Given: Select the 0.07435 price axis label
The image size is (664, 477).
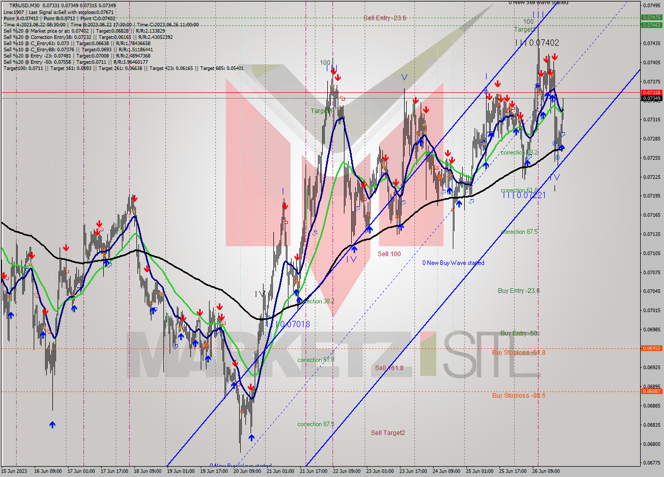Looking at the screenshot, I should (x=652, y=44).
